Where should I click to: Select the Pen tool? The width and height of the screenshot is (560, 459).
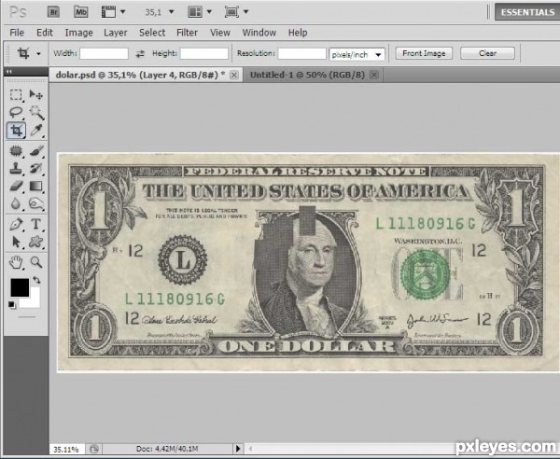point(16,224)
